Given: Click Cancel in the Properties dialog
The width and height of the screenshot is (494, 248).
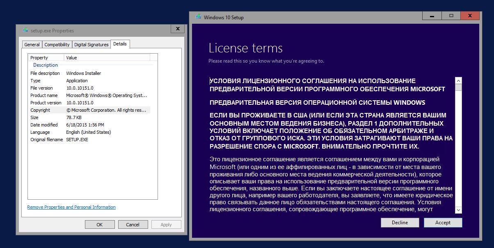Looking at the screenshot, I should point(133,224).
